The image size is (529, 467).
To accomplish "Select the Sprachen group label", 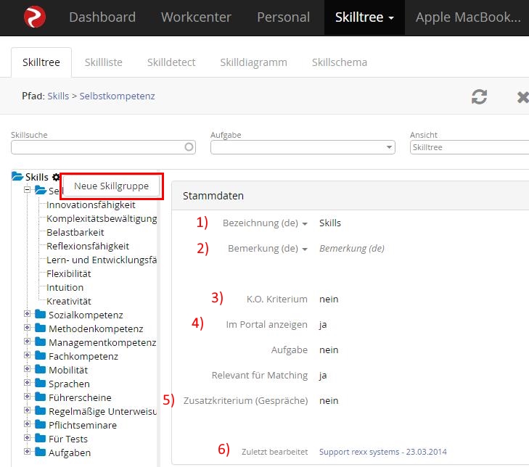I will [69, 384].
